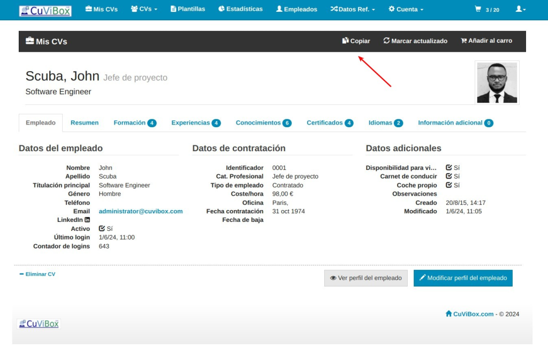
Task: Click Modificar perfil del empleado button
Action: tap(463, 278)
